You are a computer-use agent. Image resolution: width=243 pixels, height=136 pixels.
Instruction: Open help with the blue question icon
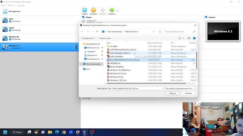tap(194, 38)
